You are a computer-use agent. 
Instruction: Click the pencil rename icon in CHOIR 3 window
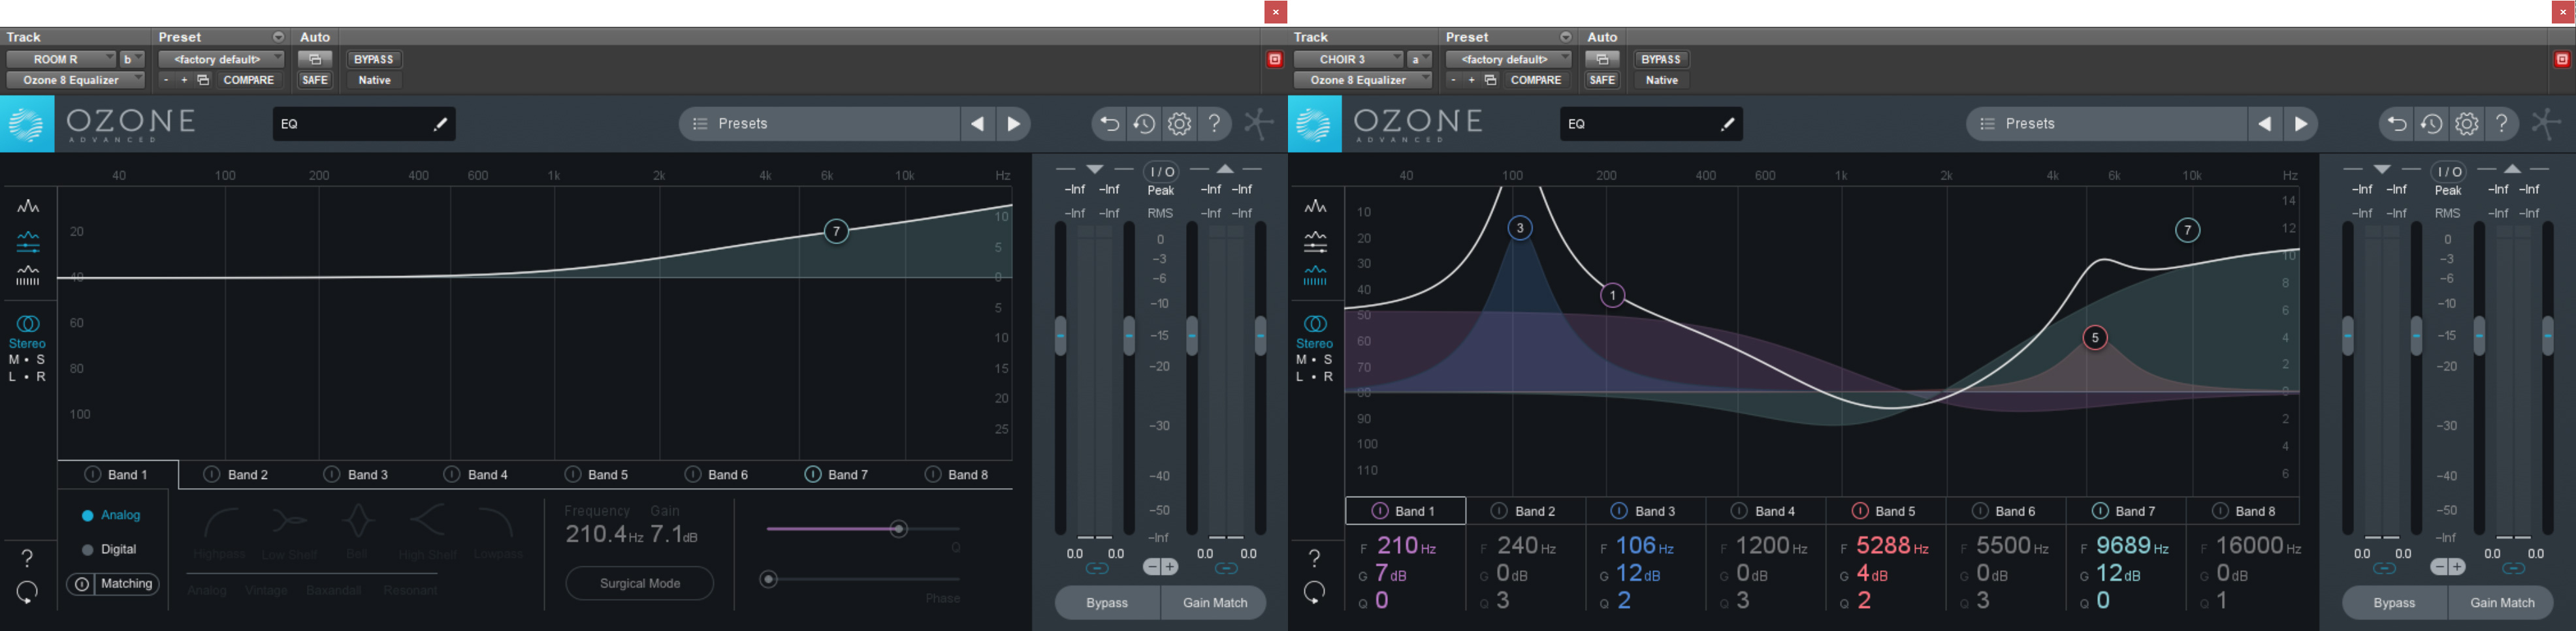click(1727, 124)
